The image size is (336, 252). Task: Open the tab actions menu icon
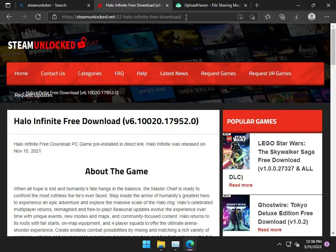(x=8, y=5)
